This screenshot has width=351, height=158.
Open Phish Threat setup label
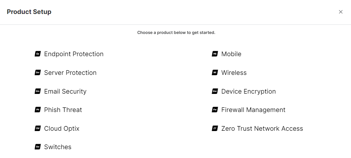(x=63, y=110)
